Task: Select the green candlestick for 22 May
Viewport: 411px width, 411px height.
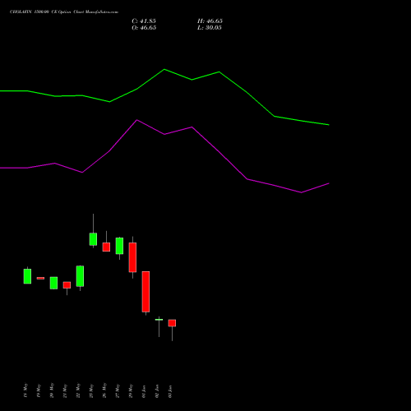Action: click(80, 276)
